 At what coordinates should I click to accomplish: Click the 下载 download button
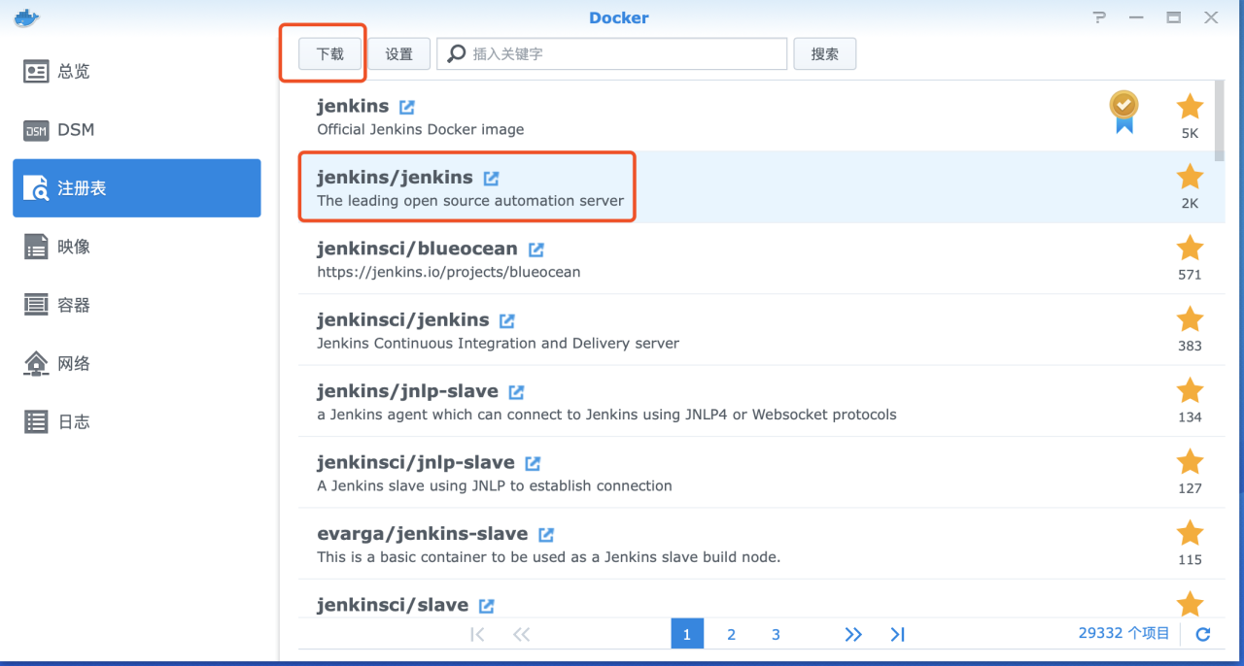(x=330, y=54)
